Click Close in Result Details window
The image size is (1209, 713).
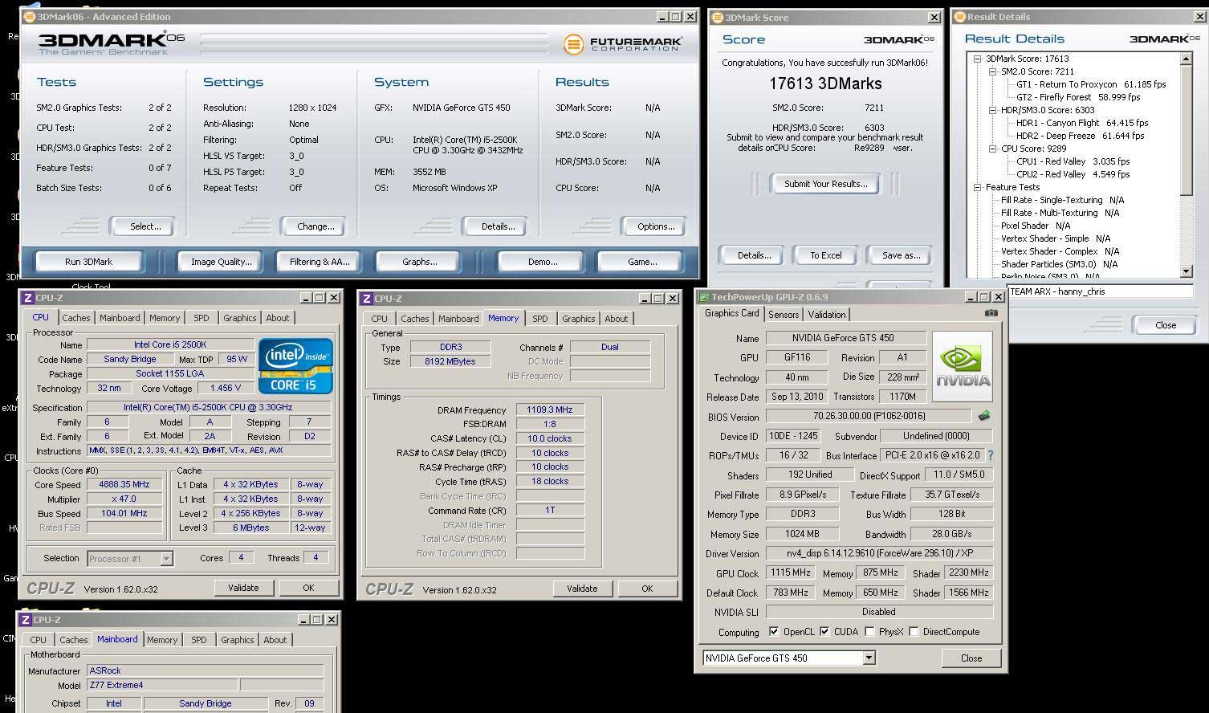(x=1166, y=325)
